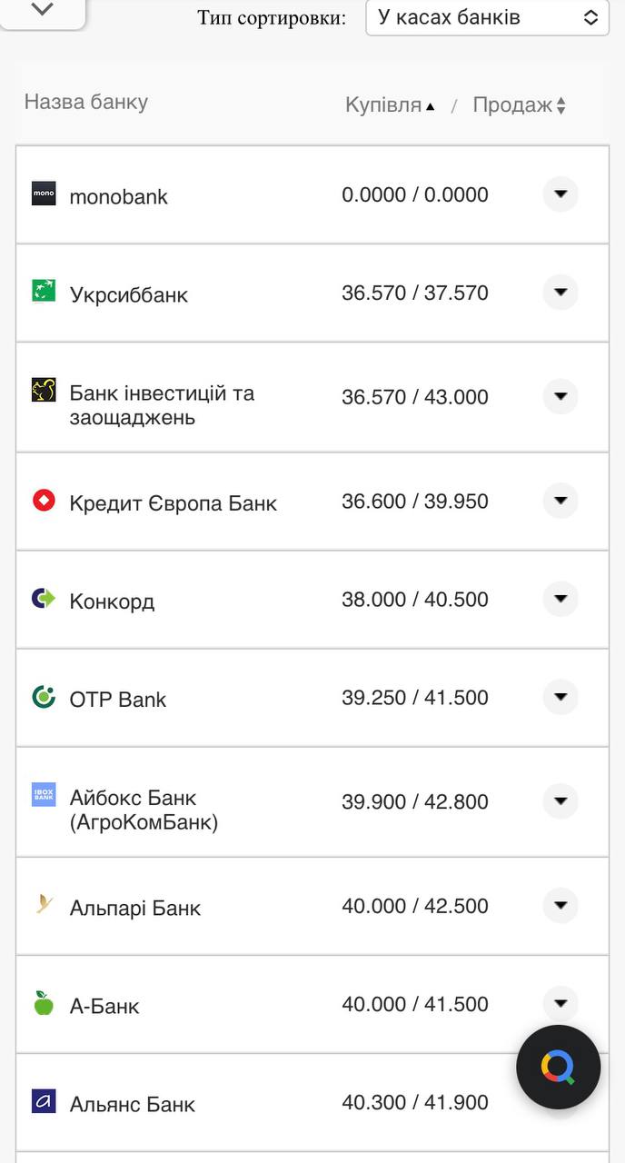Click the Назва банку column header

(x=86, y=102)
